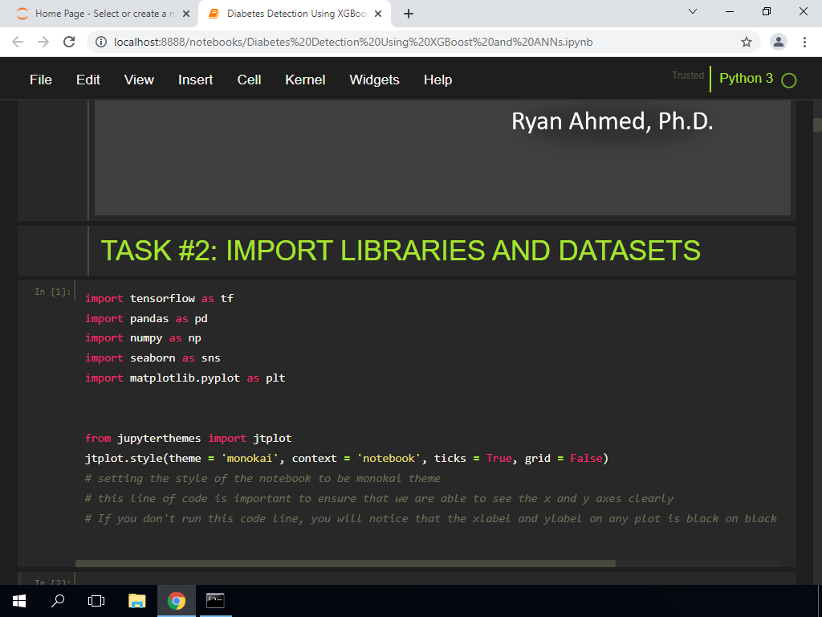Click the Trusted notebook indicator
Screen dimensions: 822x617
[x=688, y=76]
